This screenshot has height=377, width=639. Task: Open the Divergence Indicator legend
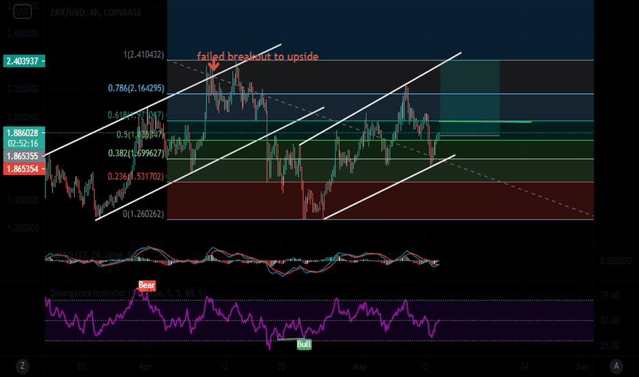(x=128, y=293)
